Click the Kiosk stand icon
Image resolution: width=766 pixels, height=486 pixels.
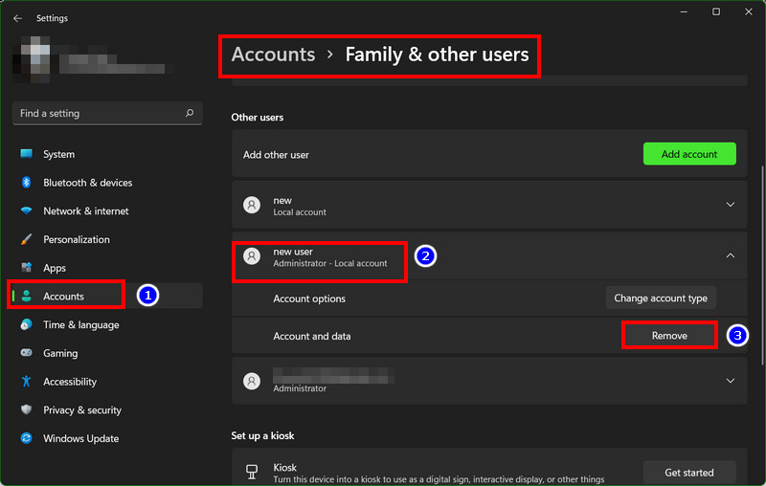tap(252, 472)
